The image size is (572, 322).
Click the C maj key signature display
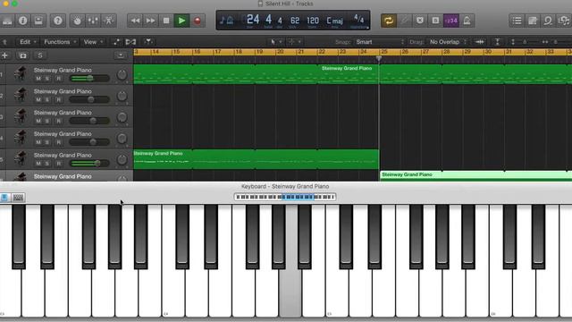click(x=334, y=21)
